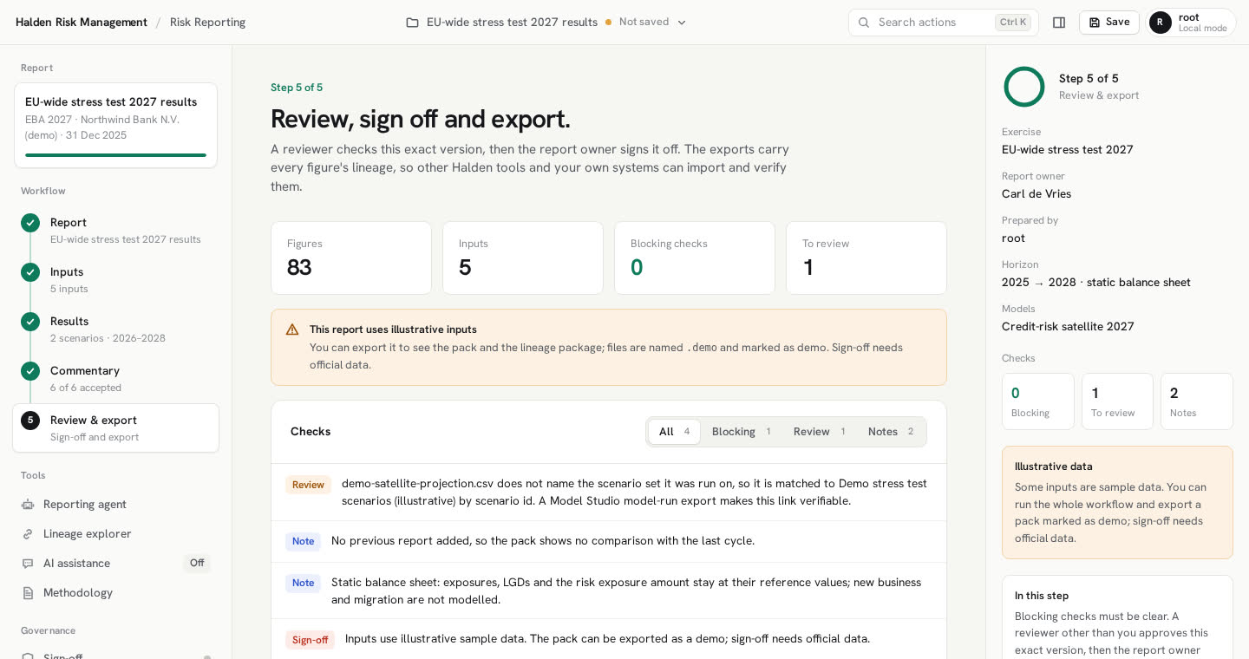This screenshot has width=1249, height=659.
Task: Switch to the Notes tab in the Checks filter
Action: point(891,432)
